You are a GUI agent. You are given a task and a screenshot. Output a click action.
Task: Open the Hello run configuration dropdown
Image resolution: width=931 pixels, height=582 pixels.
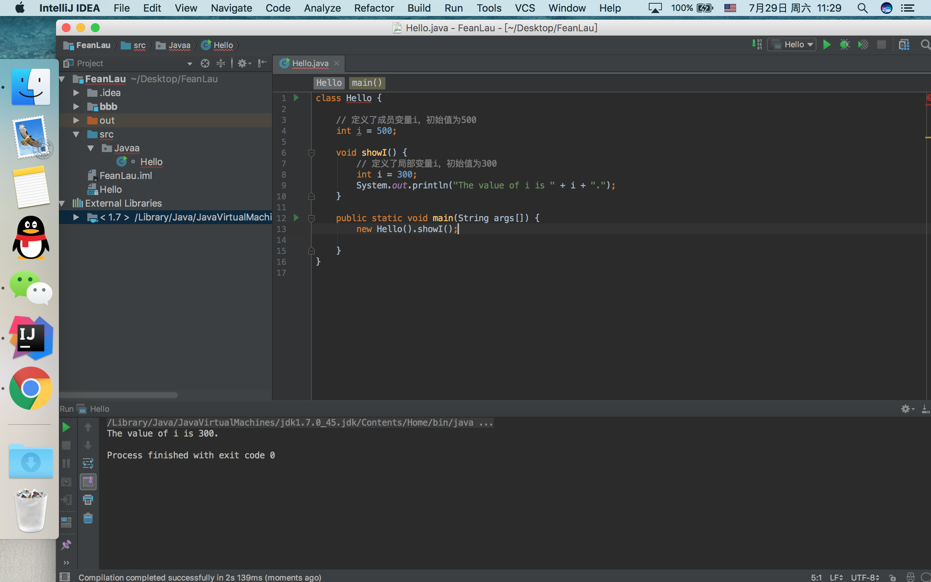(x=792, y=45)
